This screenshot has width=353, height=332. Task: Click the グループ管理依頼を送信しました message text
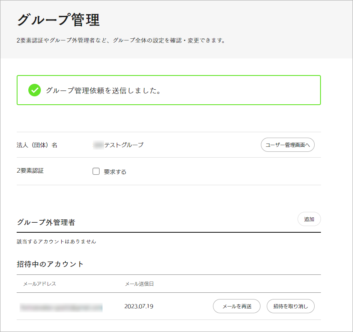coord(103,90)
